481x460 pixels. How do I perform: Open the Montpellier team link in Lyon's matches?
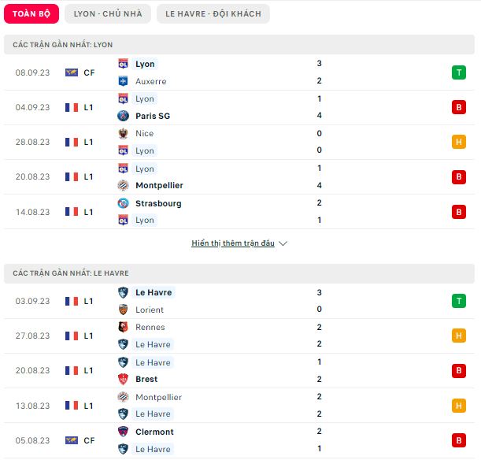pyautogui.click(x=159, y=185)
